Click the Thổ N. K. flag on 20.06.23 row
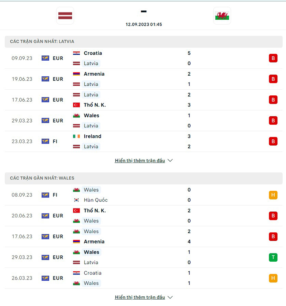 pyautogui.click(x=77, y=211)
